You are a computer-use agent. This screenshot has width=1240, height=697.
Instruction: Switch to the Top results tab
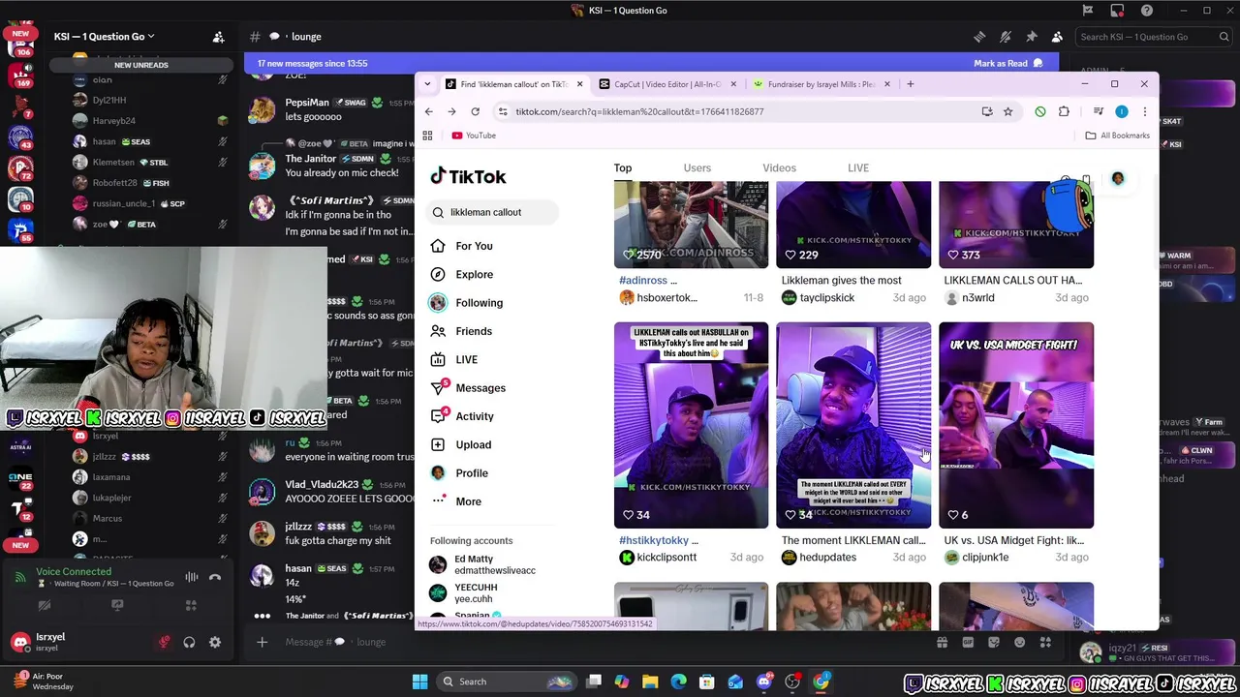click(623, 167)
